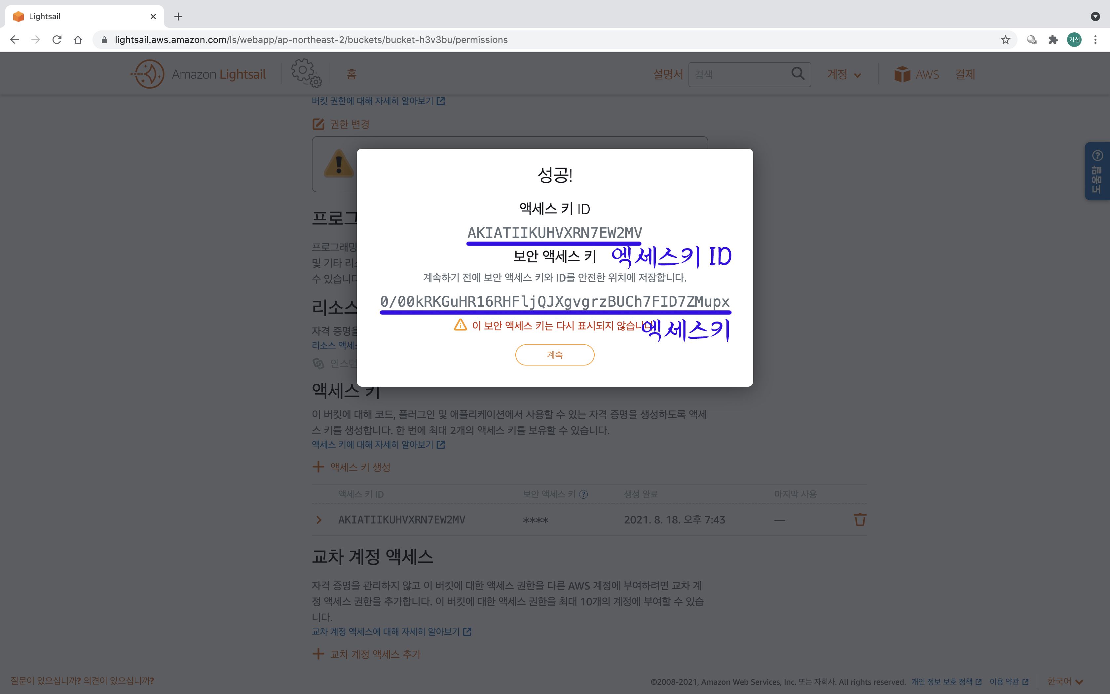1110x694 pixels.
Task: Expand the AKIATIIKUHVXRN7EW2MV access key row
Action: coord(319,520)
